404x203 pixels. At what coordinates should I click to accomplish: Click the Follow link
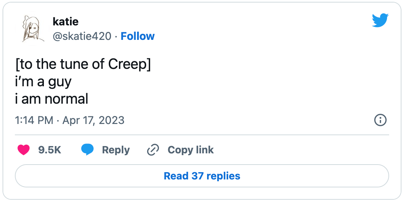click(x=137, y=36)
